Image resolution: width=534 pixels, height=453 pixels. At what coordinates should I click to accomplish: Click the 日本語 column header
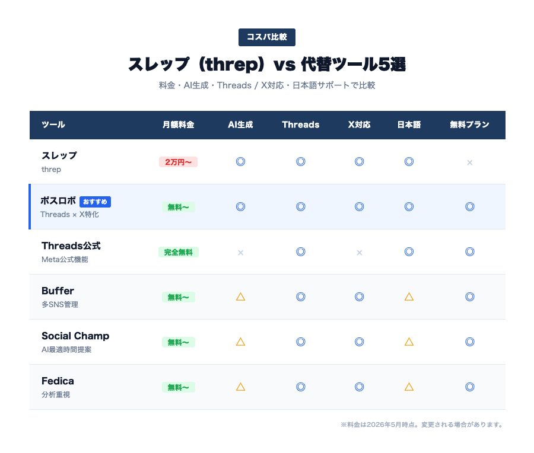coord(409,125)
